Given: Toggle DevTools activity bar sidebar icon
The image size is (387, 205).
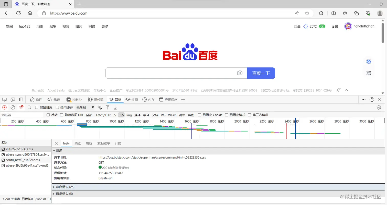Looking at the screenshot, I should (x=21, y=100).
